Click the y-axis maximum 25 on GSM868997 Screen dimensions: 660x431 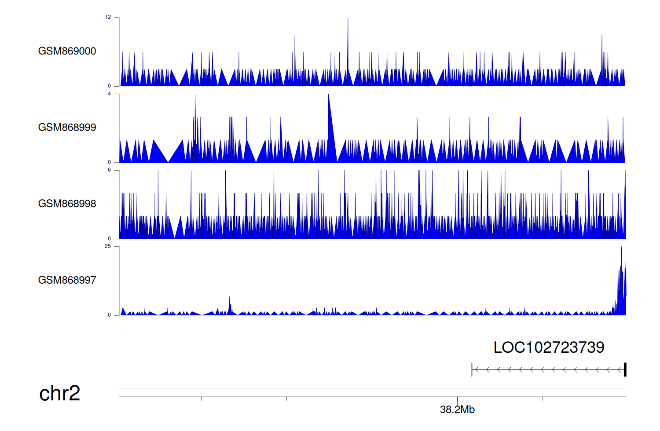108,246
